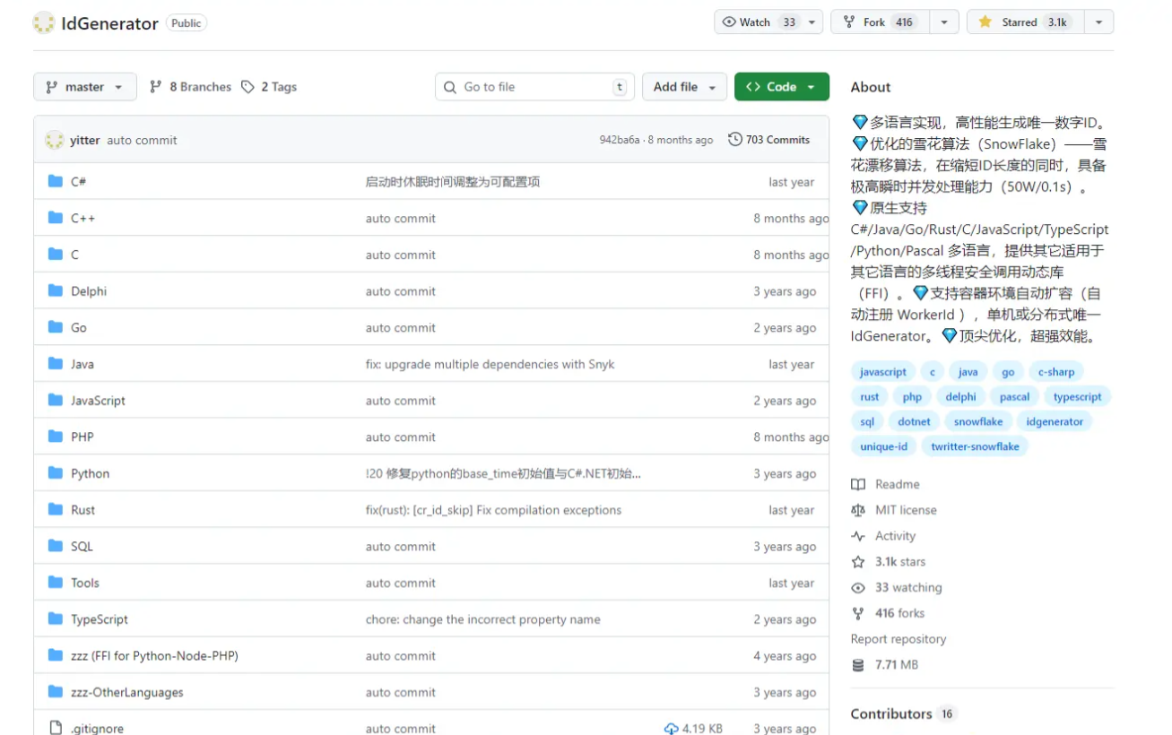Expand the Fork options arrow

coord(943,22)
